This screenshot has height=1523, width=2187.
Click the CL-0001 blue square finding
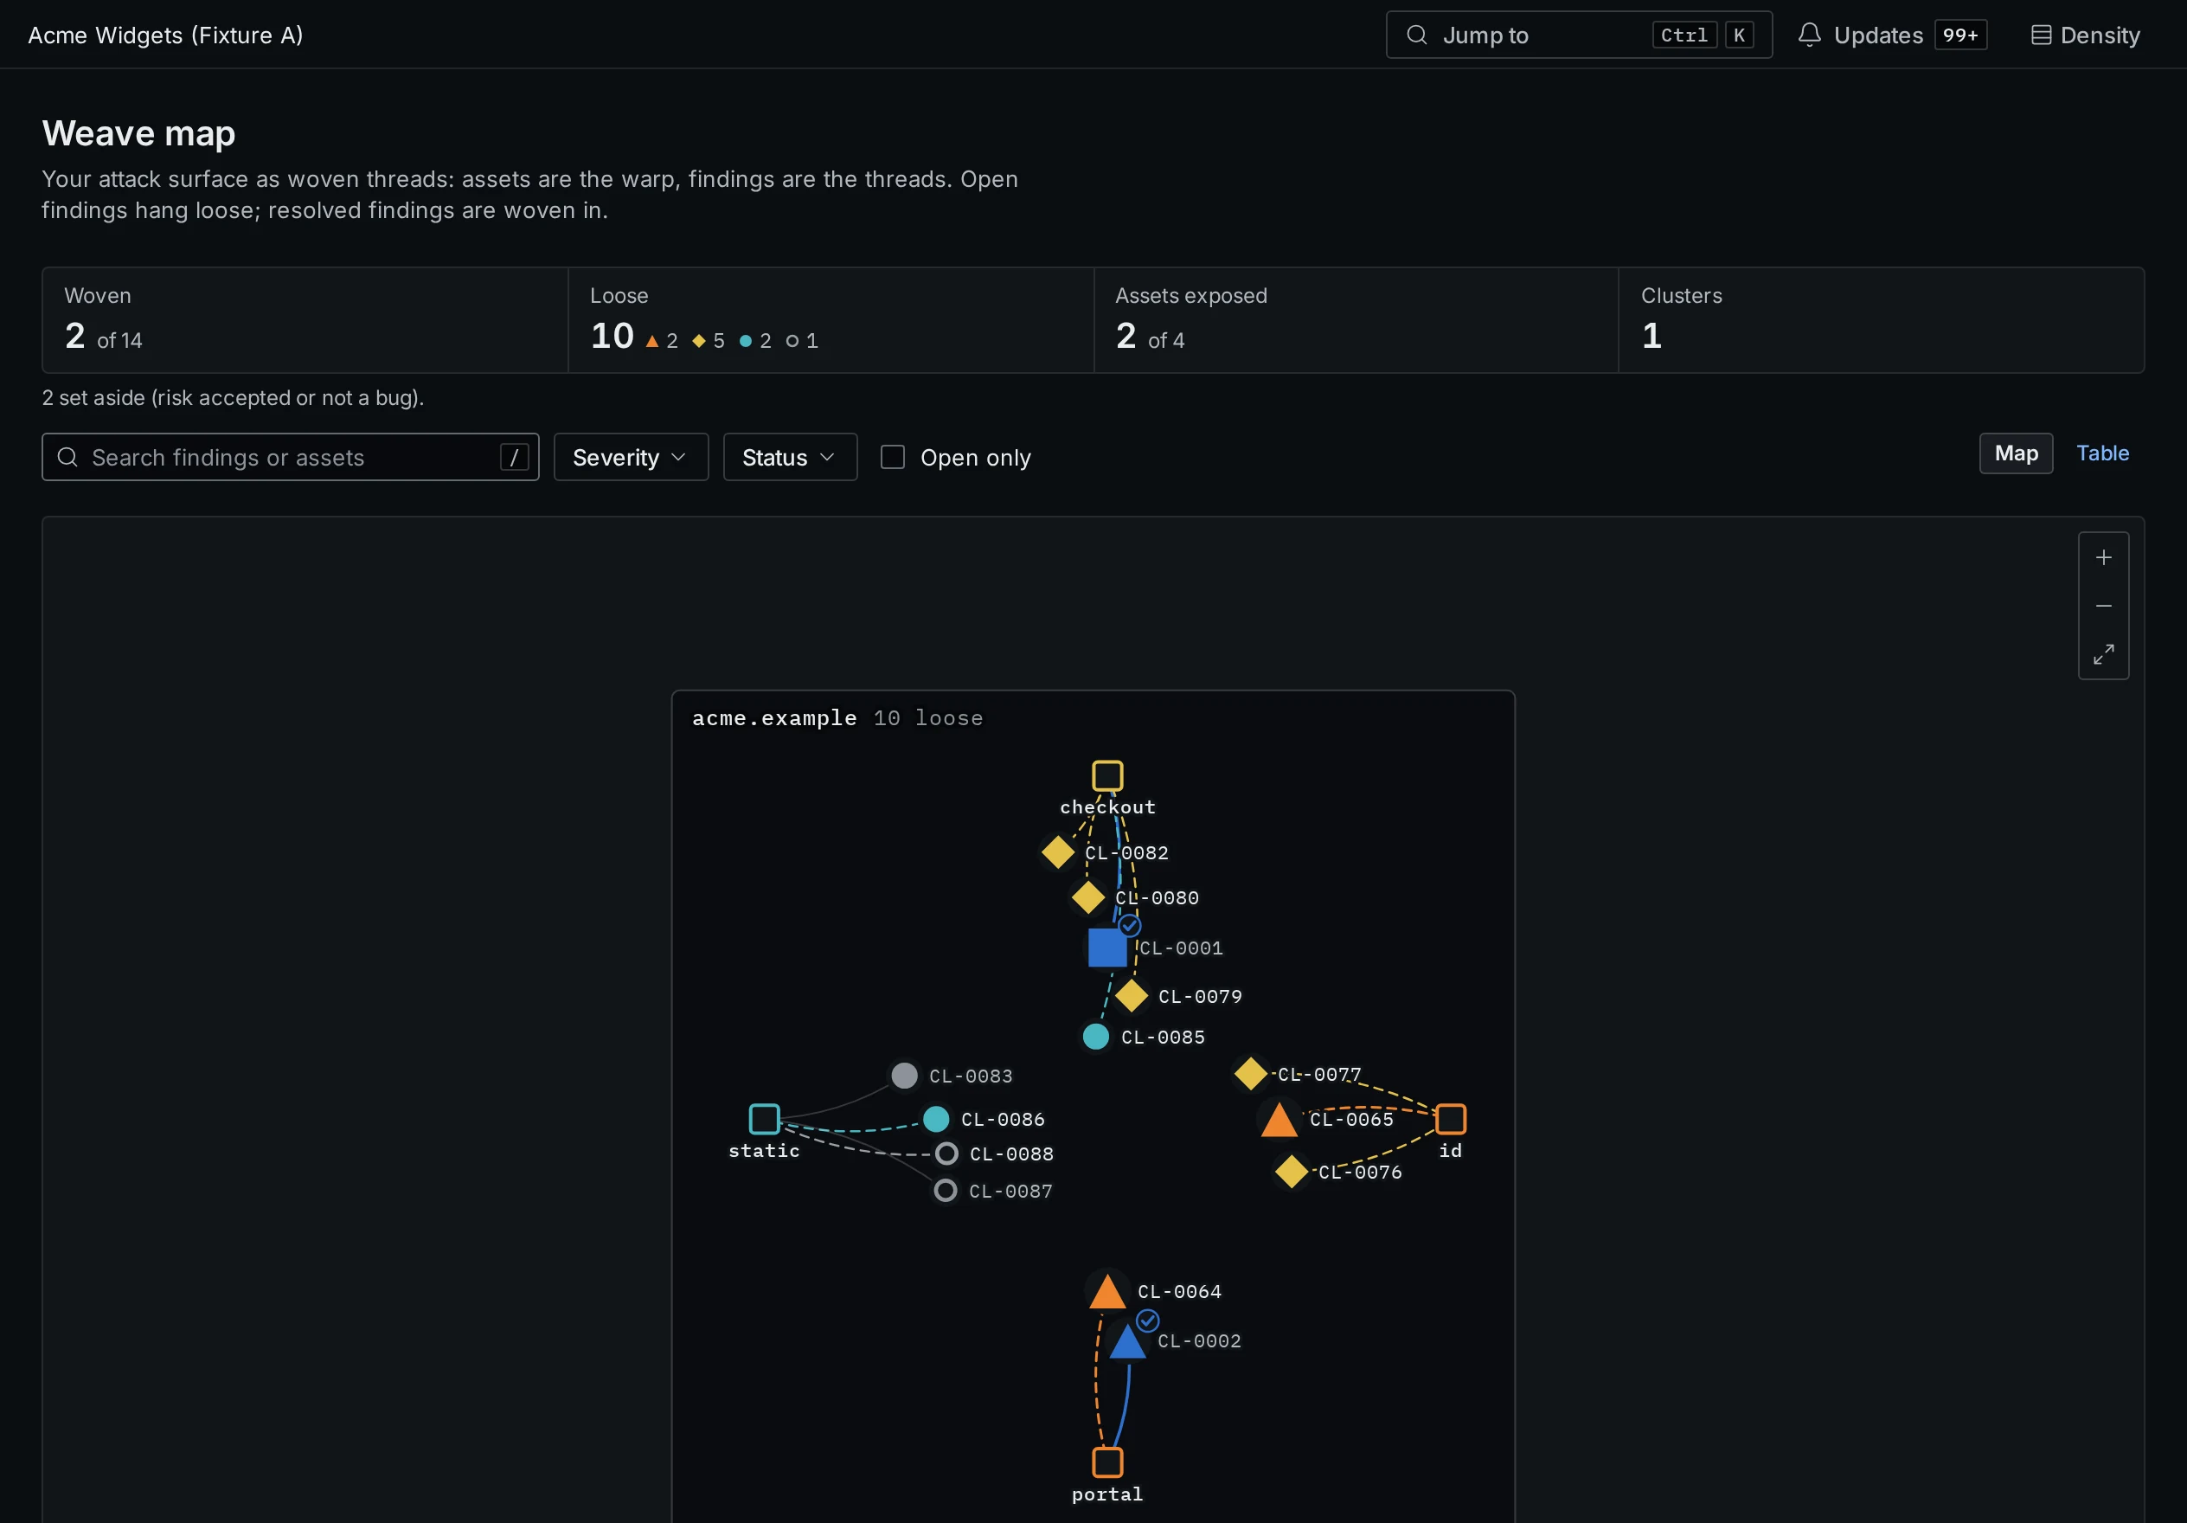coord(1106,948)
